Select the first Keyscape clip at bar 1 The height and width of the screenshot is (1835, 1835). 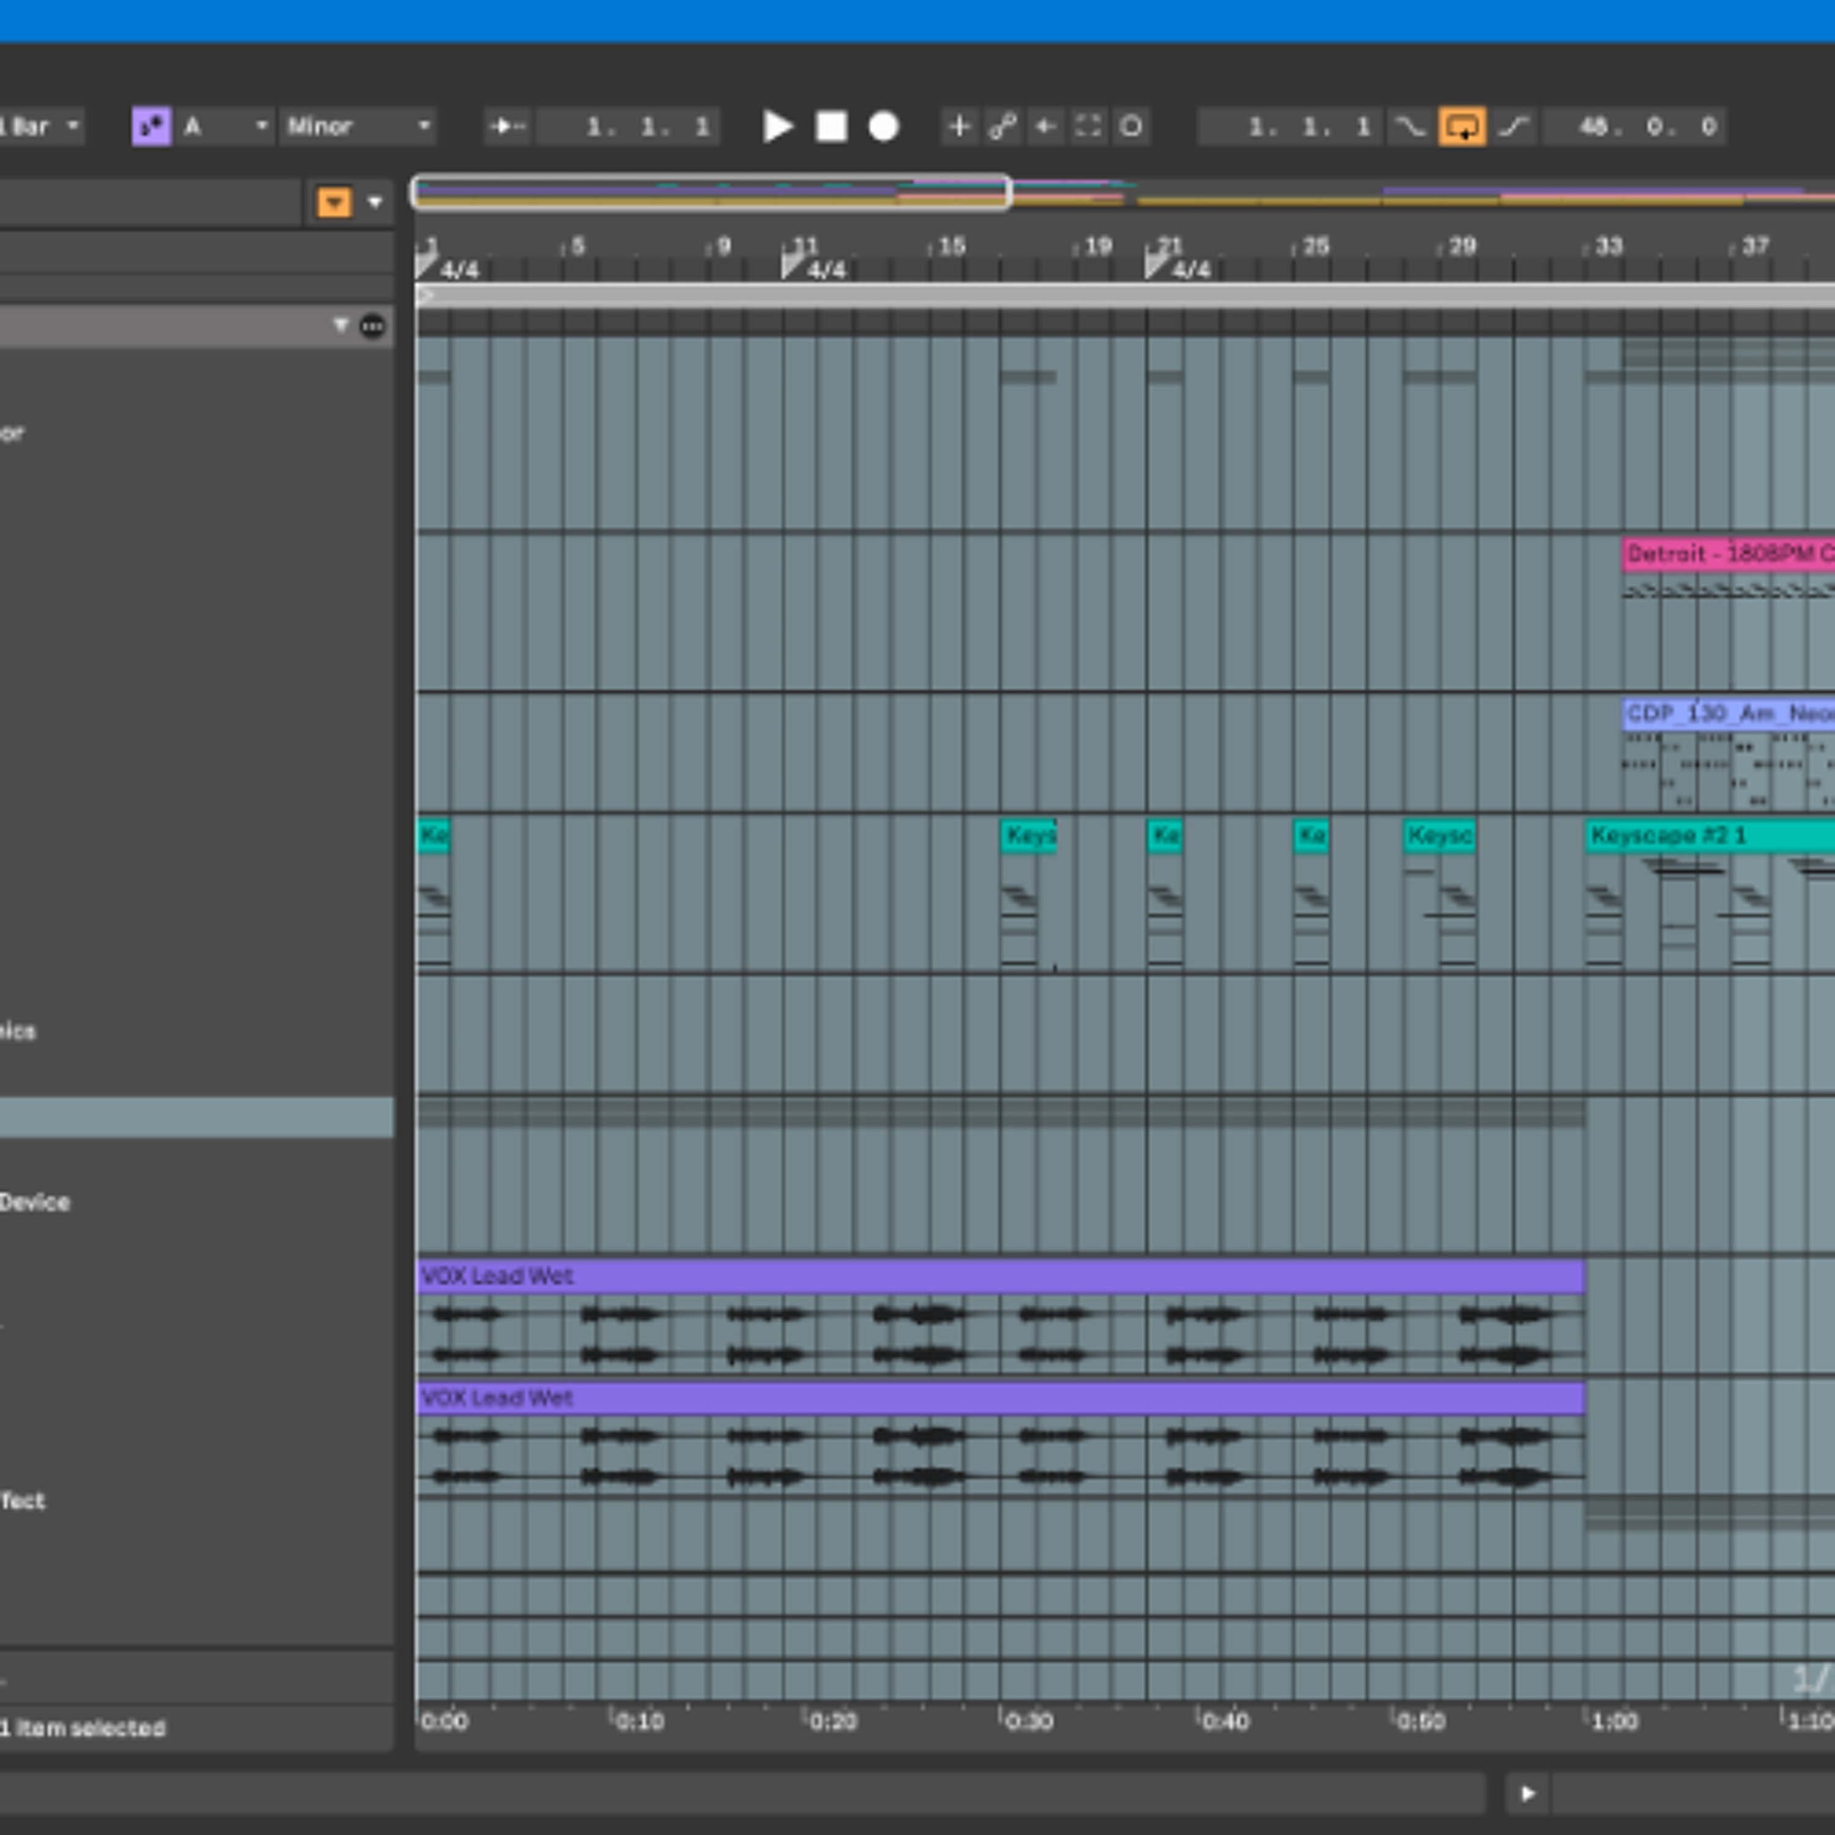click(433, 836)
